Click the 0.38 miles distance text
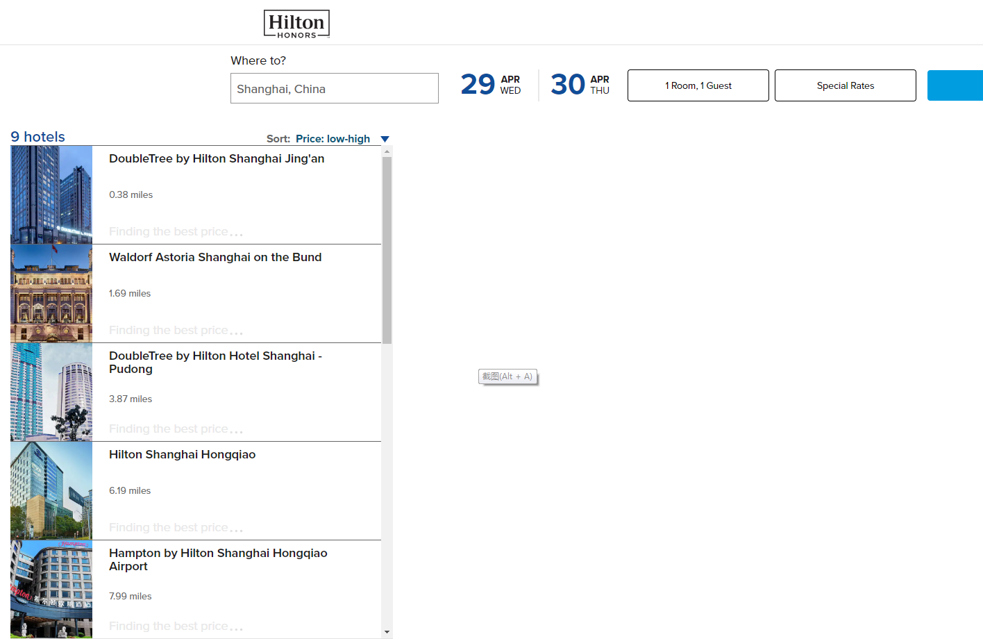The height and width of the screenshot is (639, 983). click(x=131, y=194)
